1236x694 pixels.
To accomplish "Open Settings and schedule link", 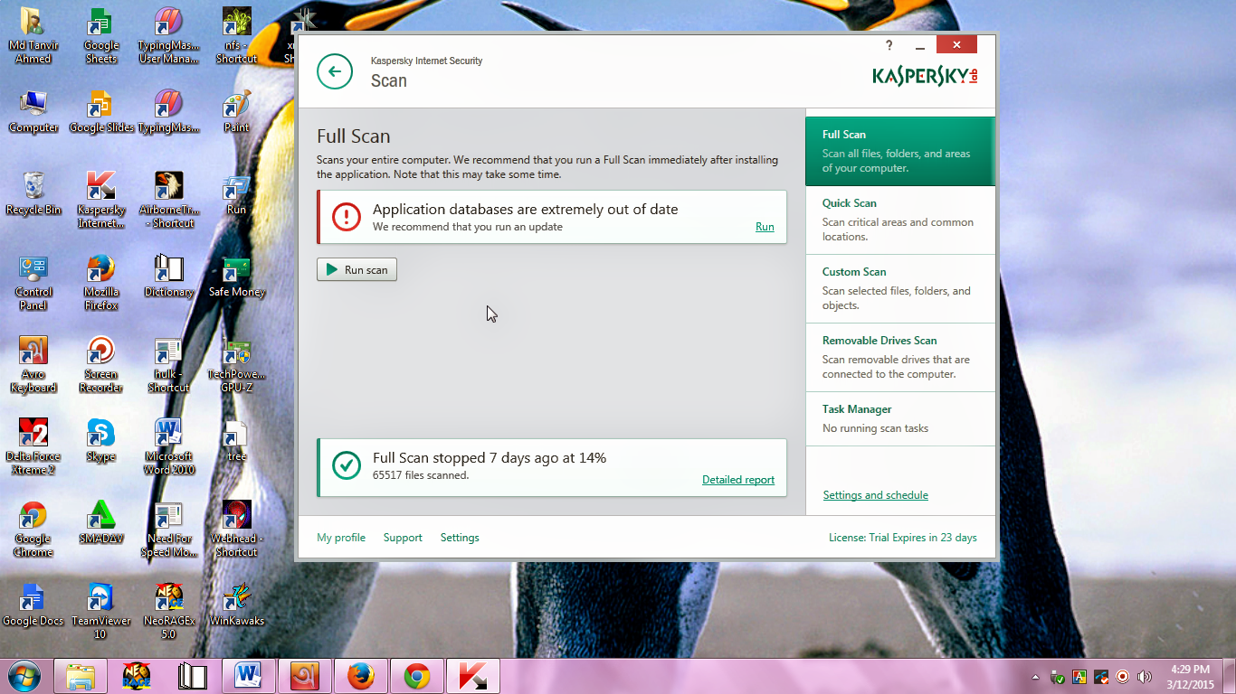I will (x=875, y=495).
